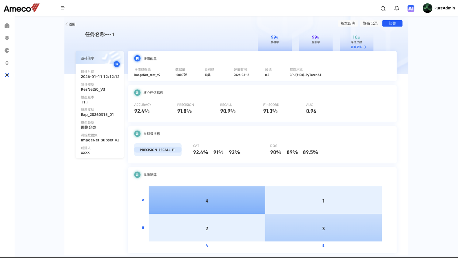The width and height of the screenshot is (458, 258).
Task: Click the 评估配置 section heading text
Action: point(150,58)
